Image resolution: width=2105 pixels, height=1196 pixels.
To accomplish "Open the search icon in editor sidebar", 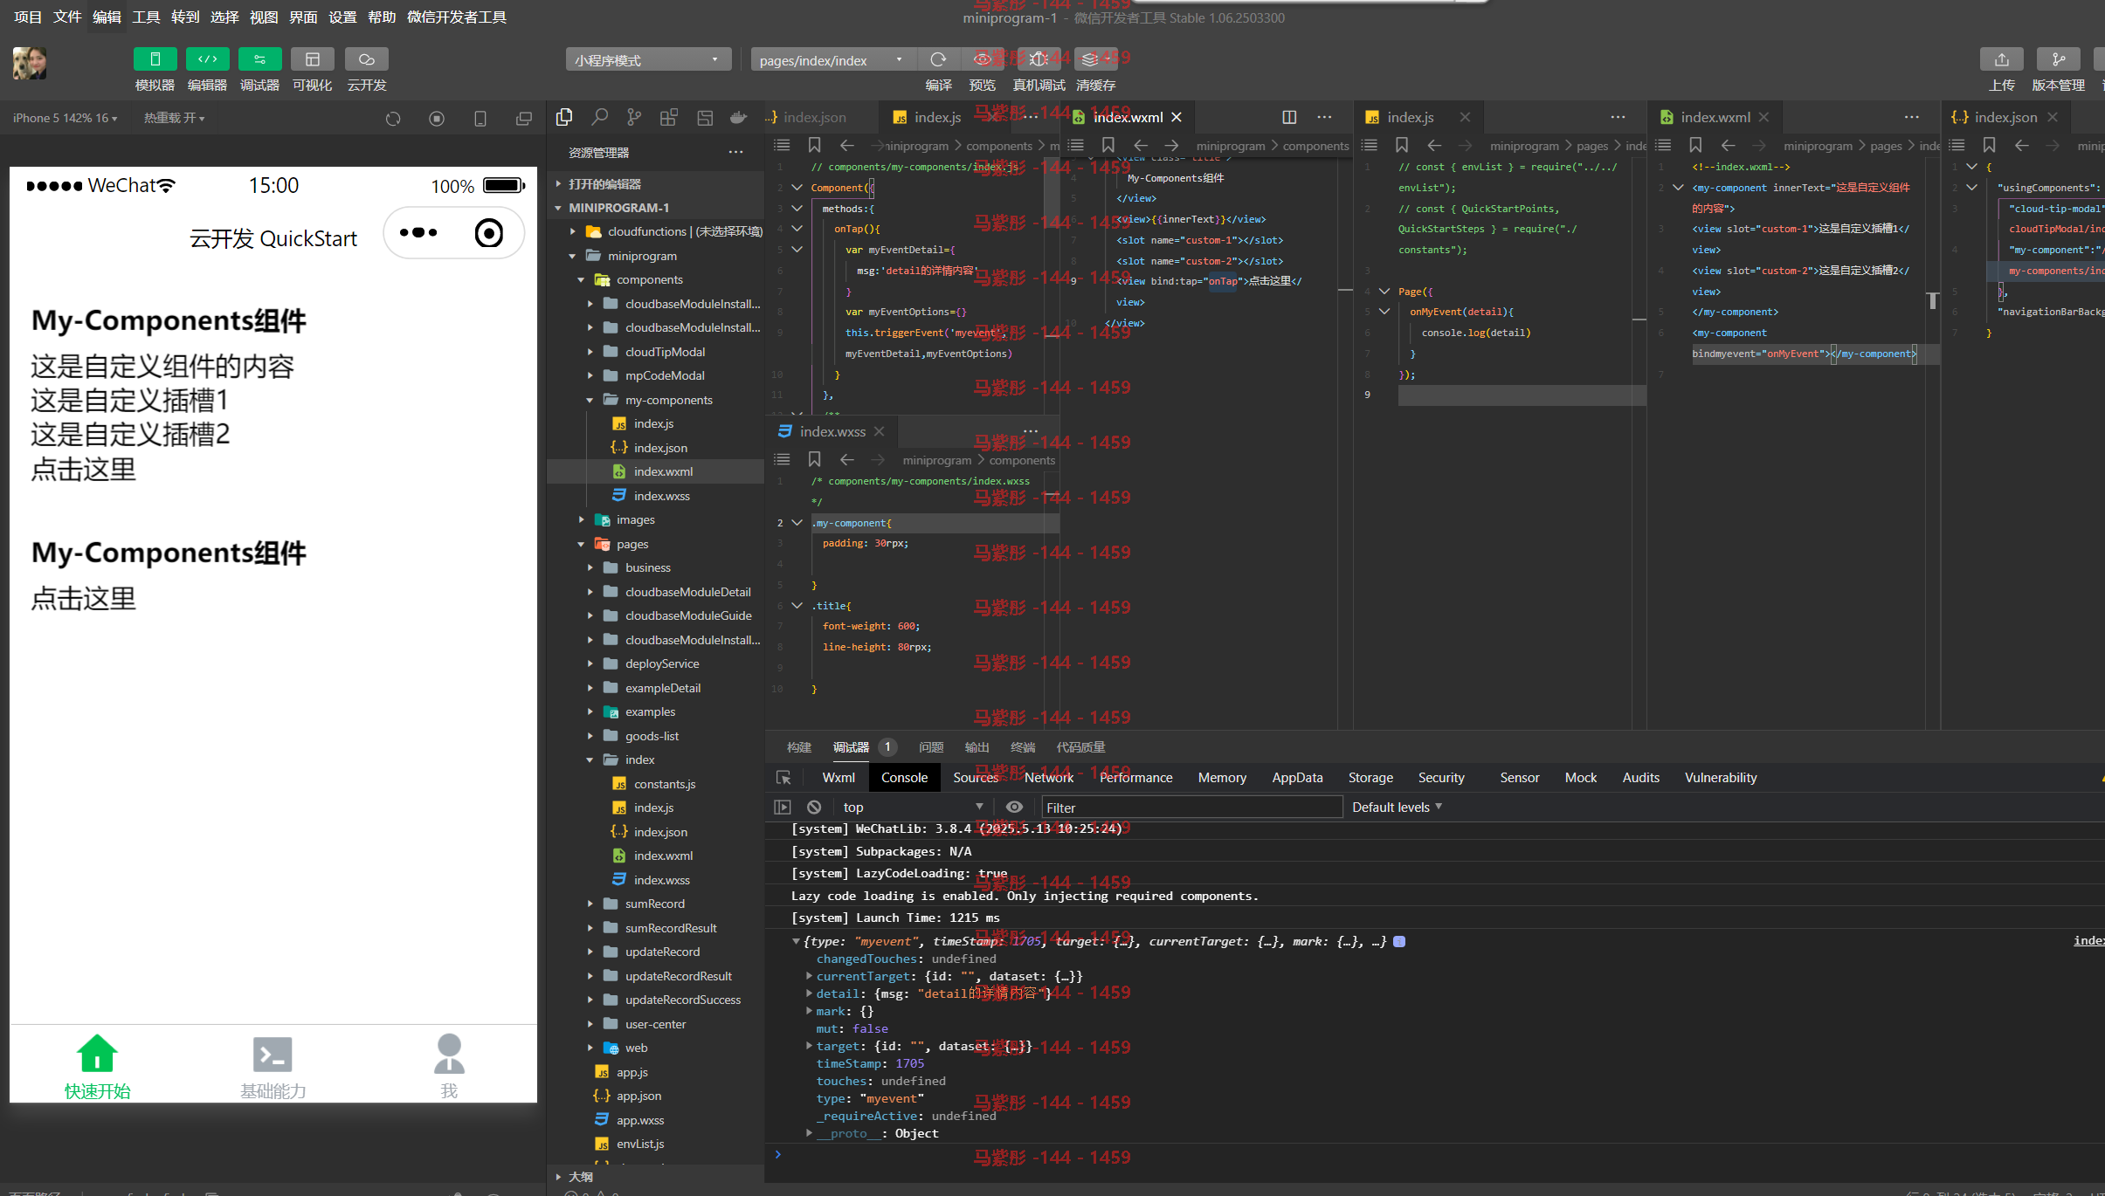I will (599, 117).
